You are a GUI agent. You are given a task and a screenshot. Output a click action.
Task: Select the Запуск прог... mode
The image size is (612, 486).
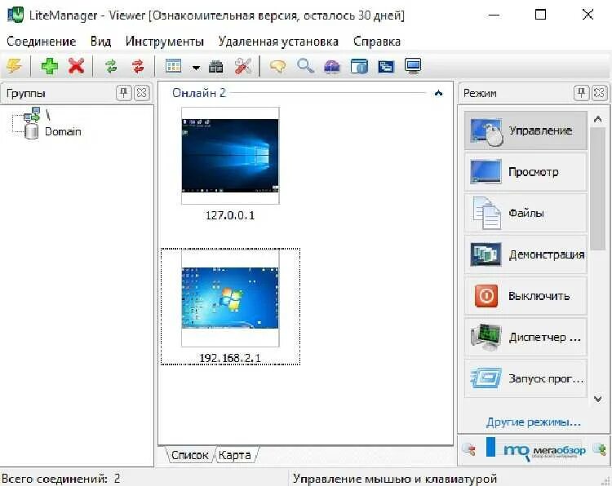tap(526, 378)
